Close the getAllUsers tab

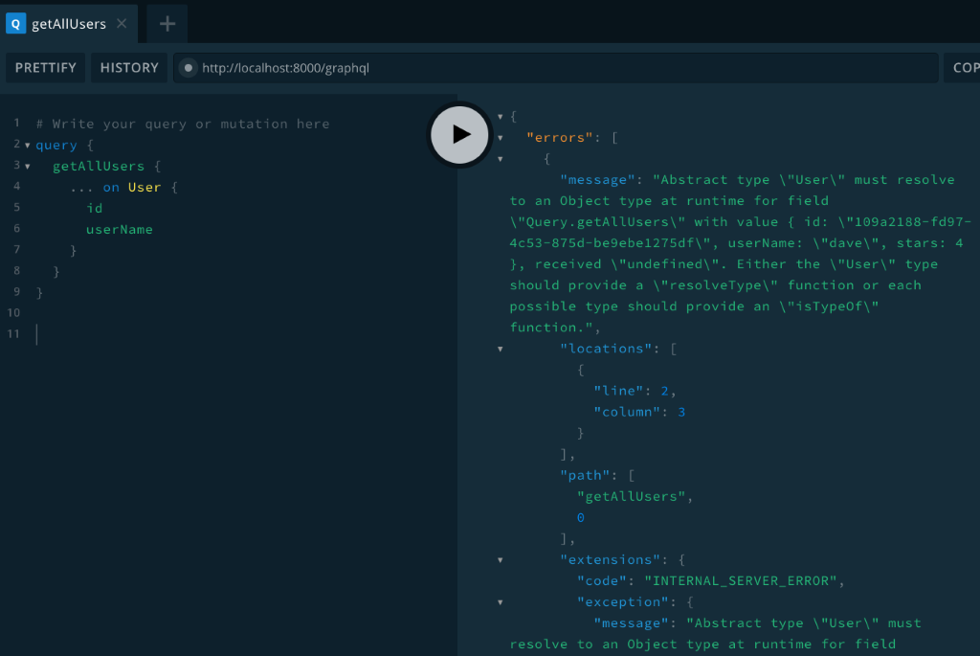point(121,22)
